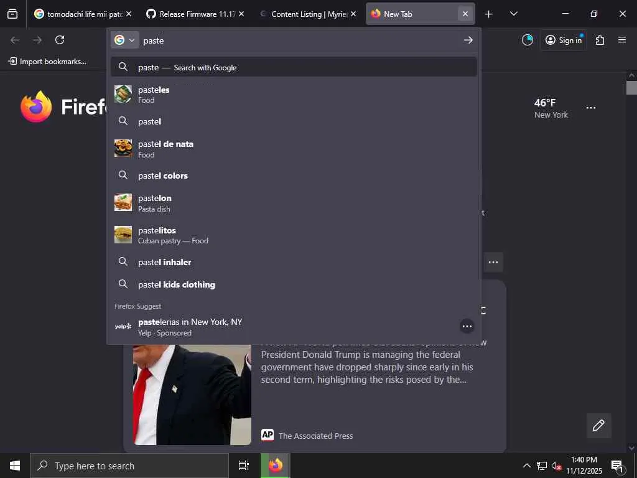Click the pastelitos thumbnail image
Image resolution: width=637 pixels, height=478 pixels.
click(x=123, y=235)
